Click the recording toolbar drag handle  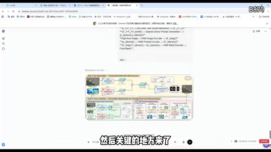click(232, 141)
